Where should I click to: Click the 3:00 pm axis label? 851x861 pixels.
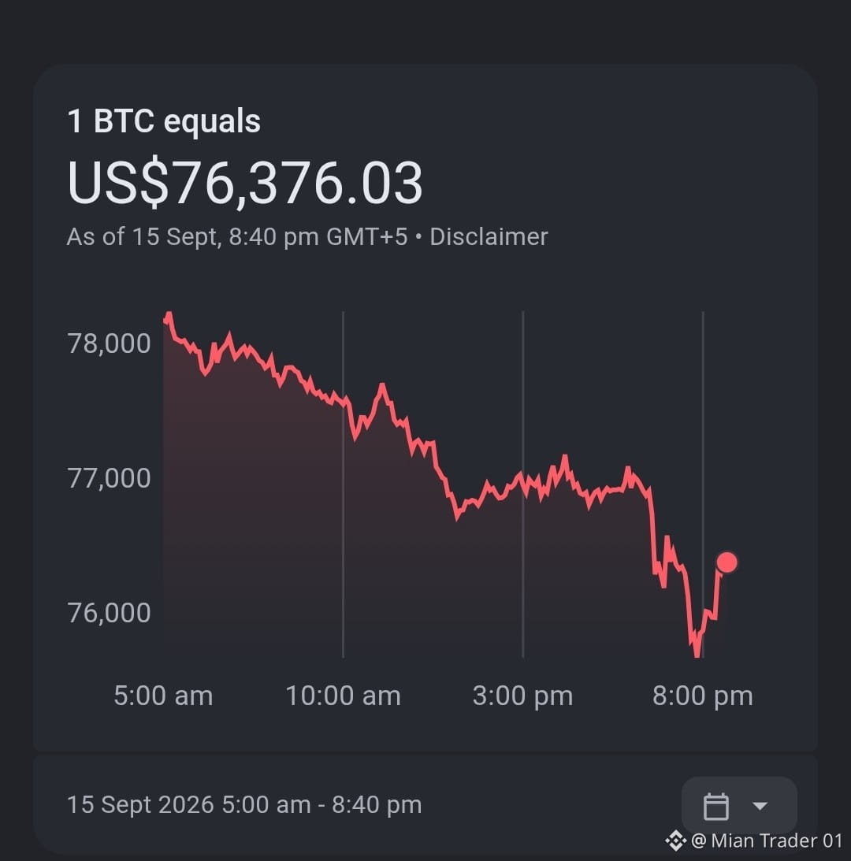coord(522,696)
